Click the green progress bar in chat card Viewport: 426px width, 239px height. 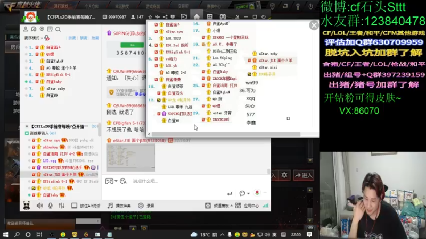pos(132,45)
